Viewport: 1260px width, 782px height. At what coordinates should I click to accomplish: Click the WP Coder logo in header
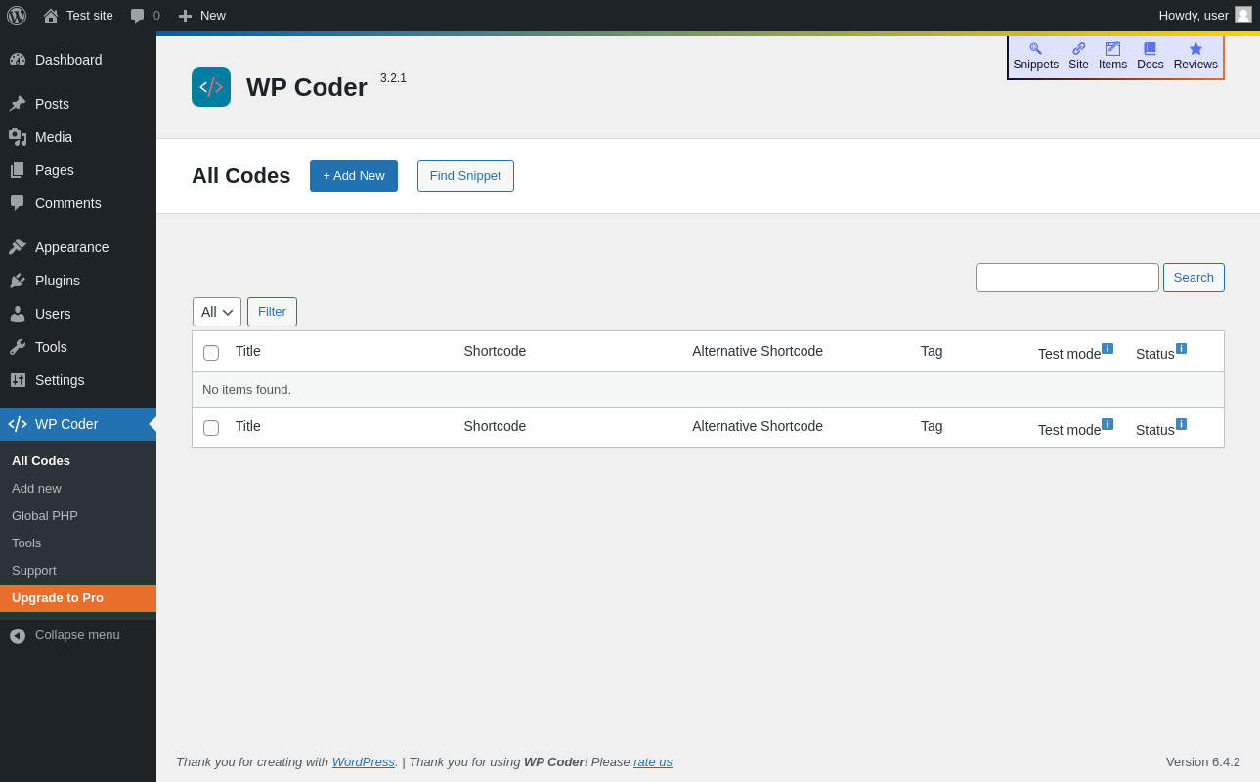pos(211,87)
